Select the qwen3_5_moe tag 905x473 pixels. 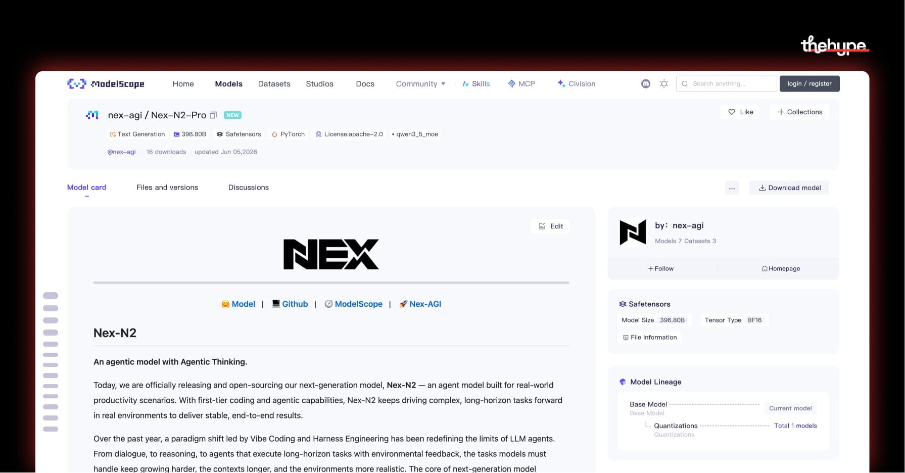[x=415, y=134]
